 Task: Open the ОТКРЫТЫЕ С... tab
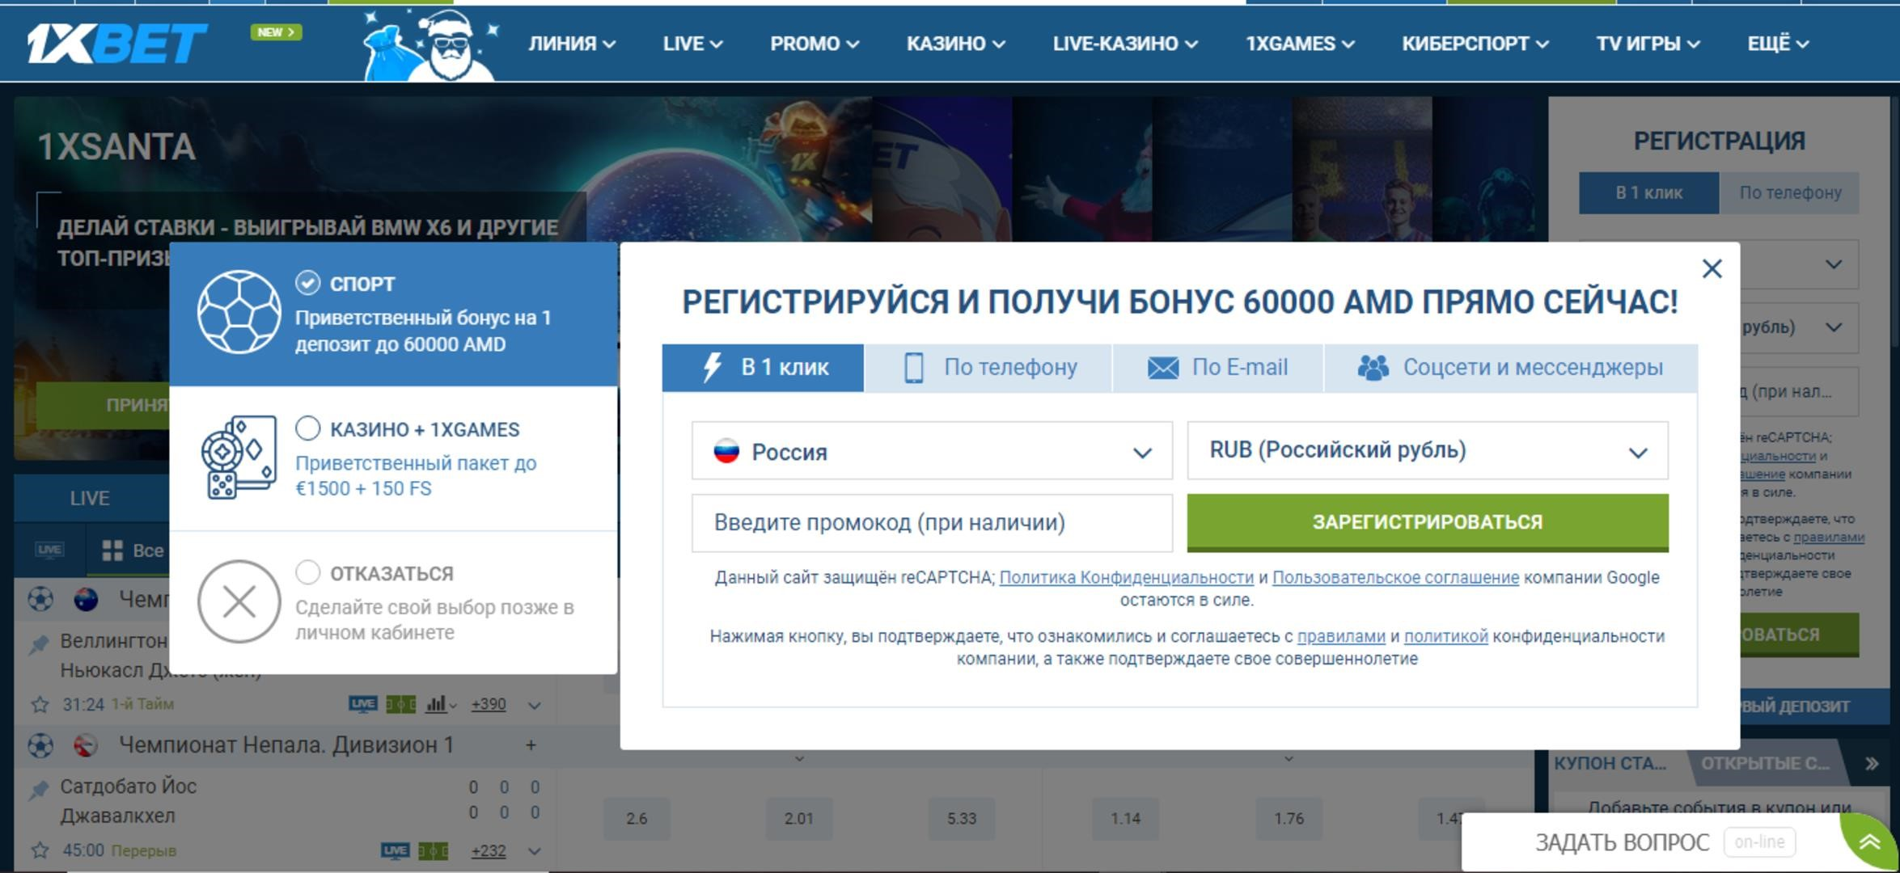click(1765, 764)
